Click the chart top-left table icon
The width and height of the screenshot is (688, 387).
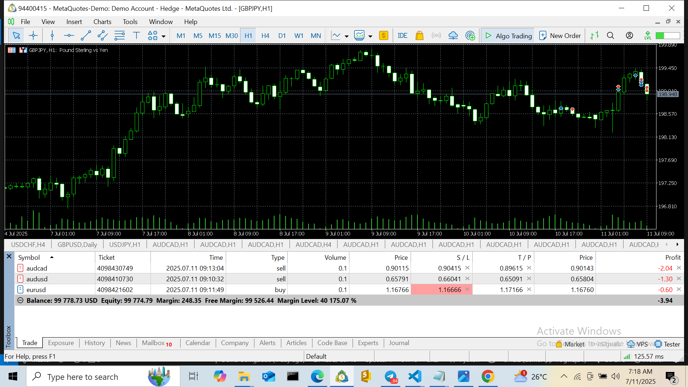click(x=11, y=50)
